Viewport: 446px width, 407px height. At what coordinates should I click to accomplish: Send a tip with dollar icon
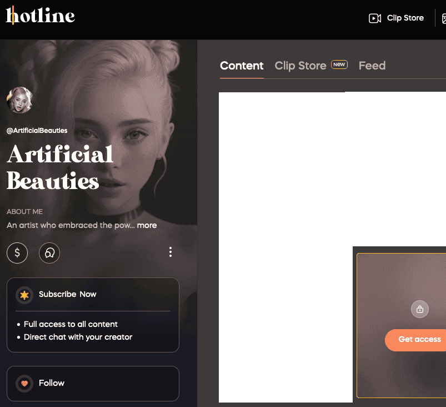click(x=17, y=253)
